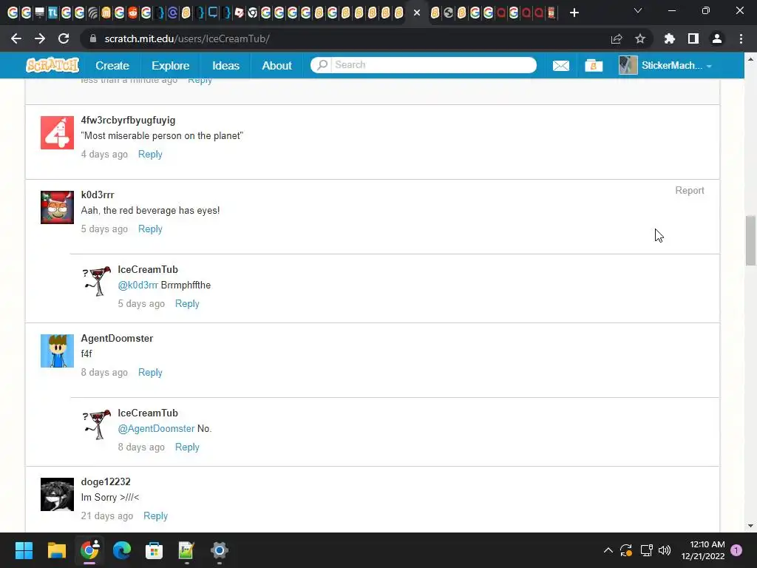Open clock and date in taskbar
This screenshot has height=568, width=757.
click(703, 550)
